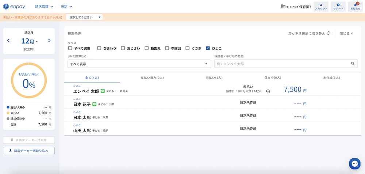This screenshot has width=365, height=174.
Task: Click the refresh icon next to スッキリ表示に切り替え
Action: click(x=328, y=33)
